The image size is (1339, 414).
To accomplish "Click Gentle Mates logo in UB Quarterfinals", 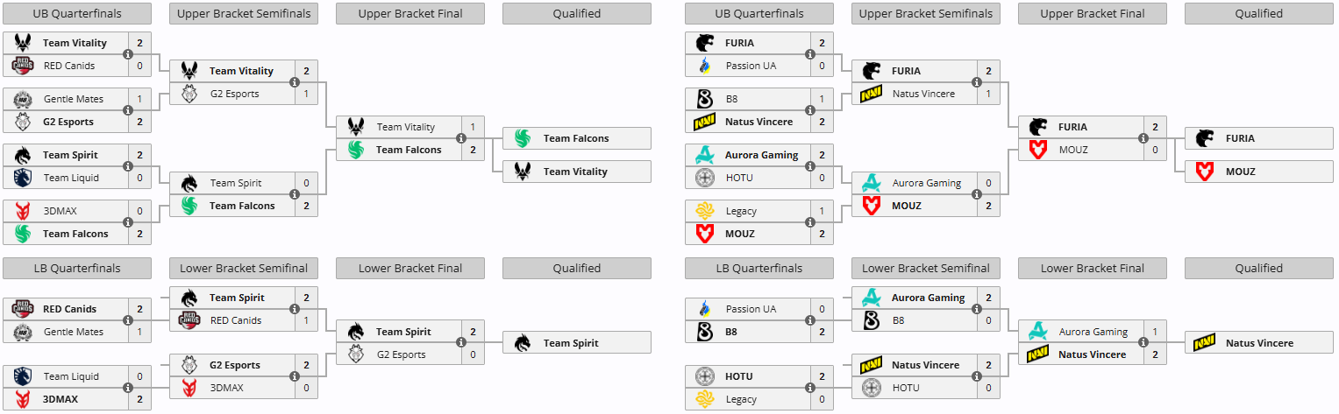I will click(23, 100).
